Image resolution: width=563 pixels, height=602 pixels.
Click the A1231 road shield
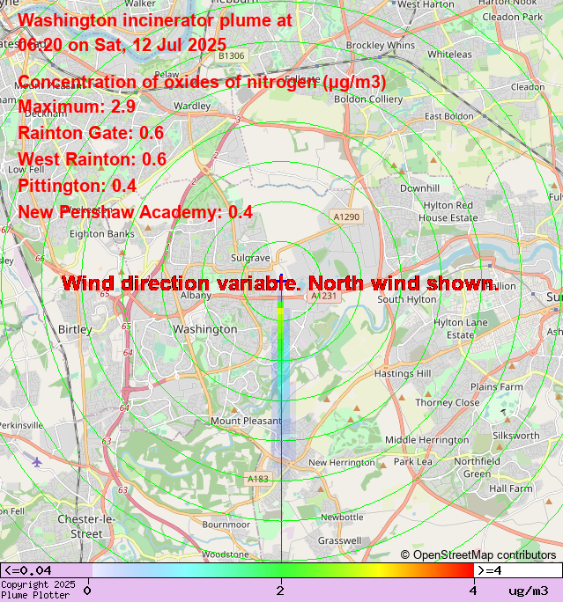pos(323,296)
